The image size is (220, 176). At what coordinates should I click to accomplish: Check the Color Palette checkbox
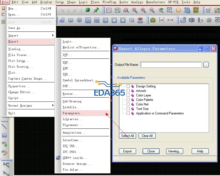[x=128, y=100]
